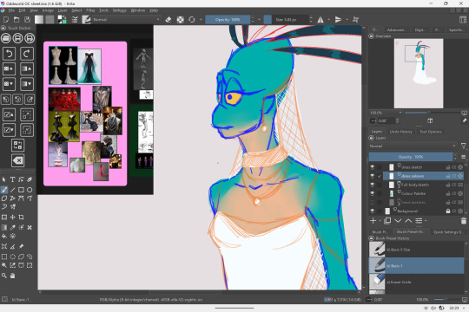Save the document using the toolbar icon
This screenshot has width=469, height=312.
[x=27, y=20]
